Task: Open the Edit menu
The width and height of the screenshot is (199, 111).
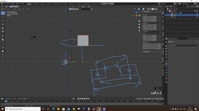Action: click(8, 4)
